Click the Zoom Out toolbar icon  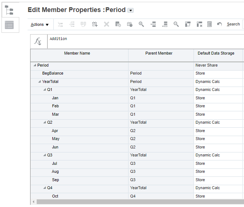pos(176,24)
